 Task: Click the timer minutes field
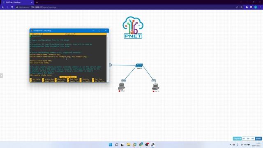(x=248, y=139)
